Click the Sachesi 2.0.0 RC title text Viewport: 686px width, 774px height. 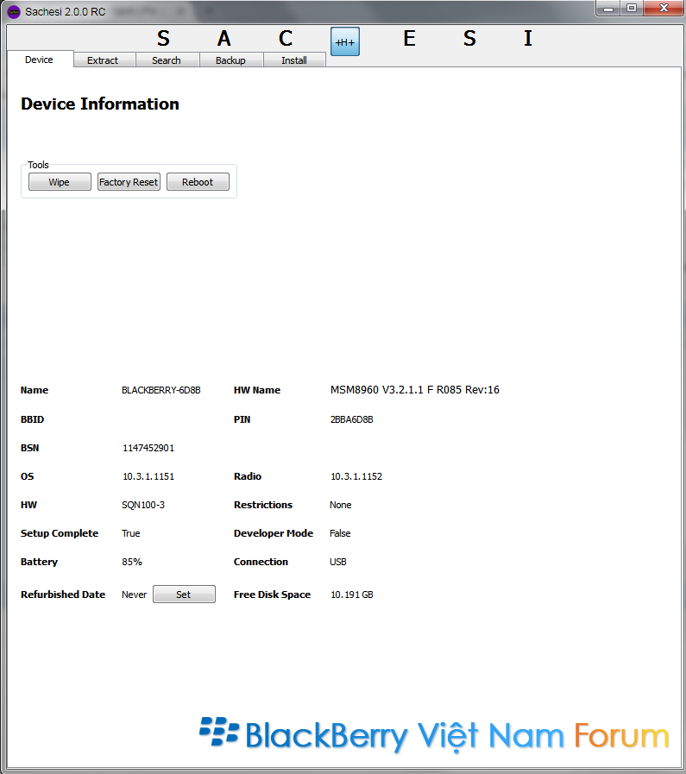pos(65,11)
